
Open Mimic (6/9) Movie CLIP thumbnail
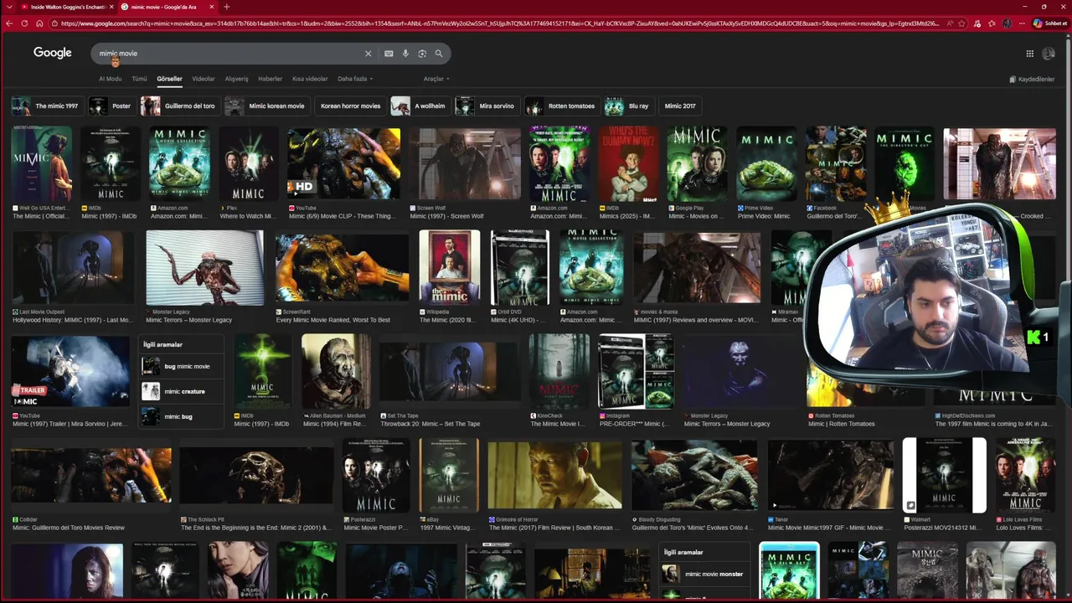pyautogui.click(x=343, y=163)
